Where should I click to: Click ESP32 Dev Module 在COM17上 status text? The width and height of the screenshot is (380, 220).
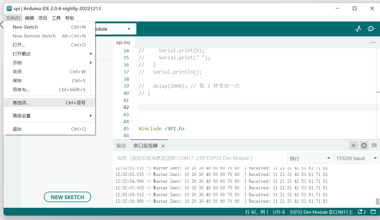coord(321,212)
